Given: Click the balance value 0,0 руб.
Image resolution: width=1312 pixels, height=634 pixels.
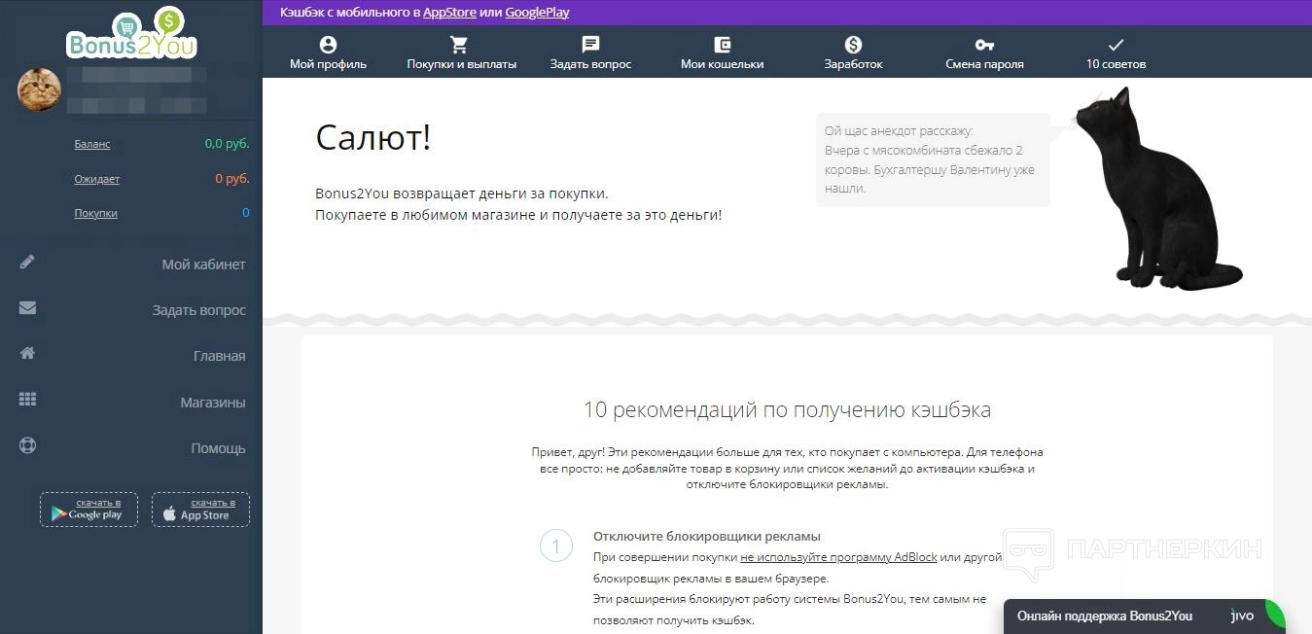Looking at the screenshot, I should click(x=227, y=144).
